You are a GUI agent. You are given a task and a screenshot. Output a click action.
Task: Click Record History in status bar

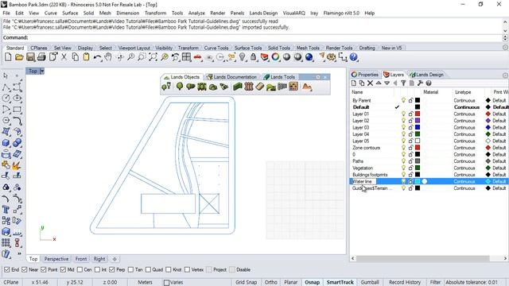pos(405,282)
